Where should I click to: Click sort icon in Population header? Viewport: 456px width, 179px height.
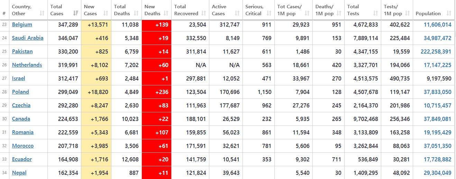(x=449, y=13)
